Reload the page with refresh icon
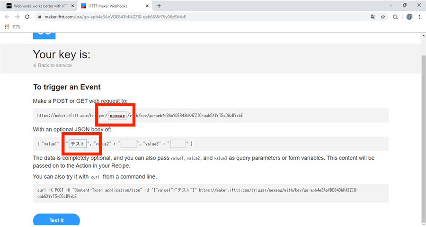The image size is (426, 227). (x=27, y=17)
